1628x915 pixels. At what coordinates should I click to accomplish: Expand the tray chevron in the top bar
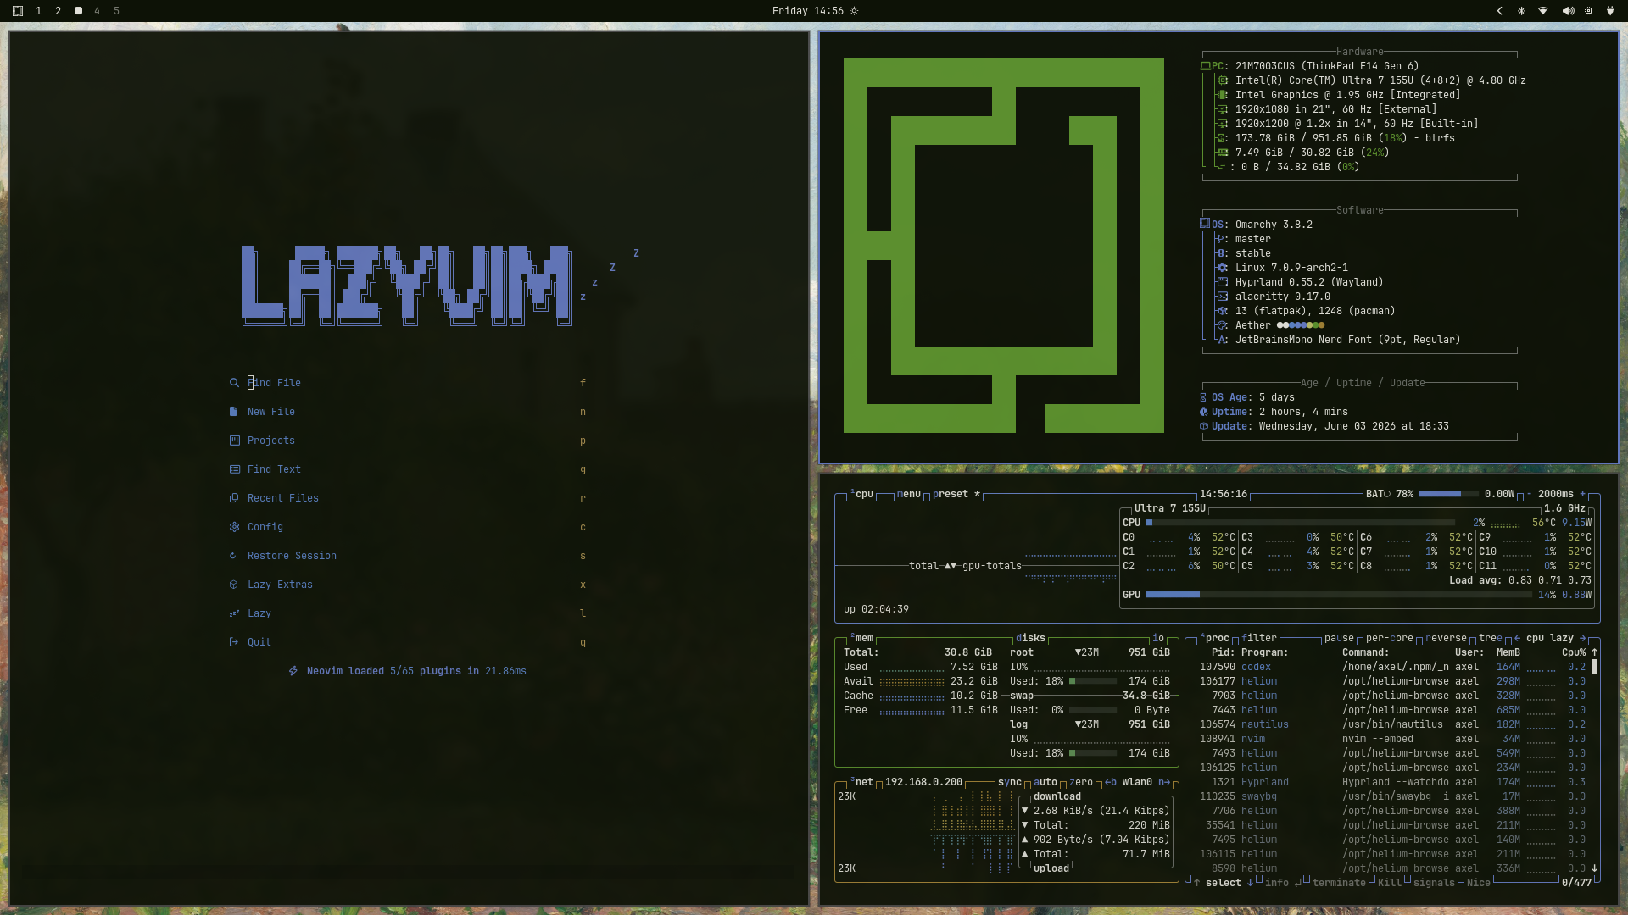(x=1499, y=11)
